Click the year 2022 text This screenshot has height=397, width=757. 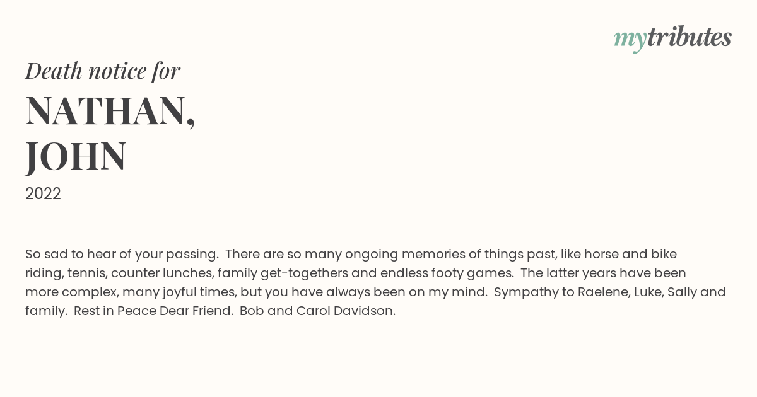pos(43,194)
